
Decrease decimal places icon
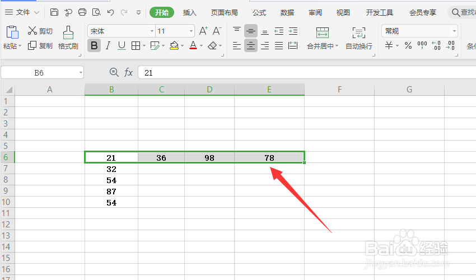click(x=450, y=45)
